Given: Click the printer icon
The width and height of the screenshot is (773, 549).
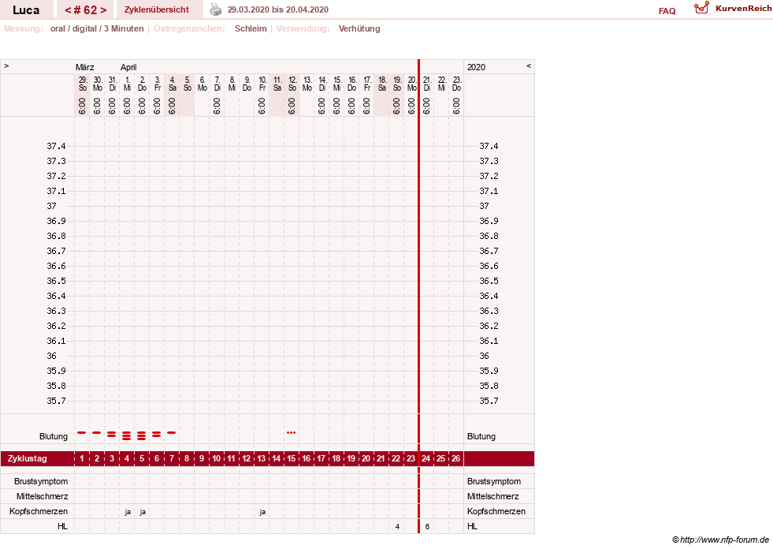Looking at the screenshot, I should pyautogui.click(x=216, y=9).
